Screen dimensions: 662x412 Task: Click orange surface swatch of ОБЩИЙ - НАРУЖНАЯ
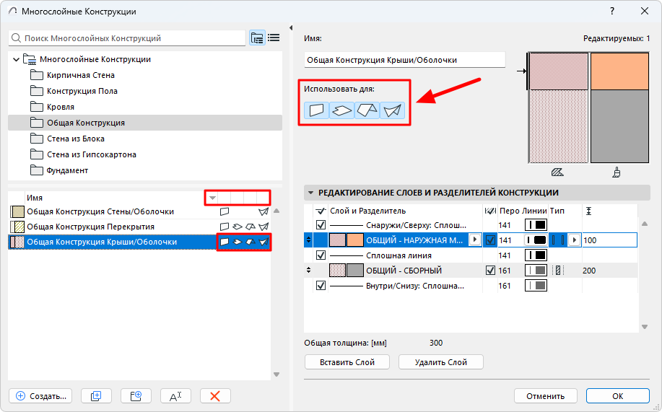coord(354,240)
